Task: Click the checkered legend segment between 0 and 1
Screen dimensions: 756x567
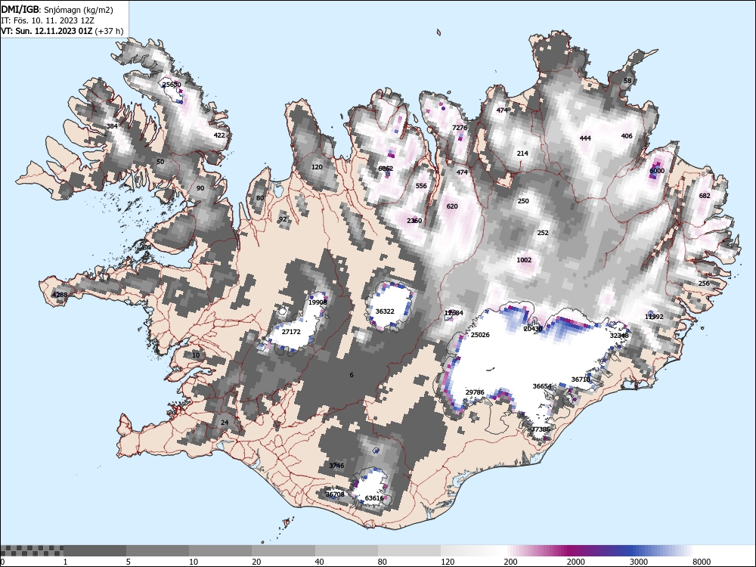Action: [x=32, y=550]
